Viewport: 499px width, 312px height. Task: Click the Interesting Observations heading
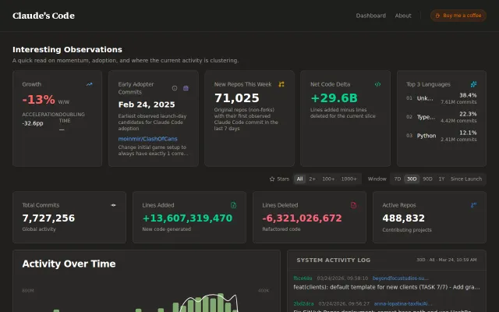[x=67, y=50]
